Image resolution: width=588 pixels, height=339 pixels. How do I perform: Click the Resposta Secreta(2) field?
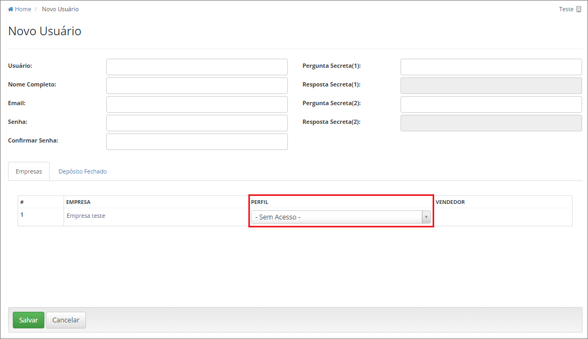click(491, 123)
